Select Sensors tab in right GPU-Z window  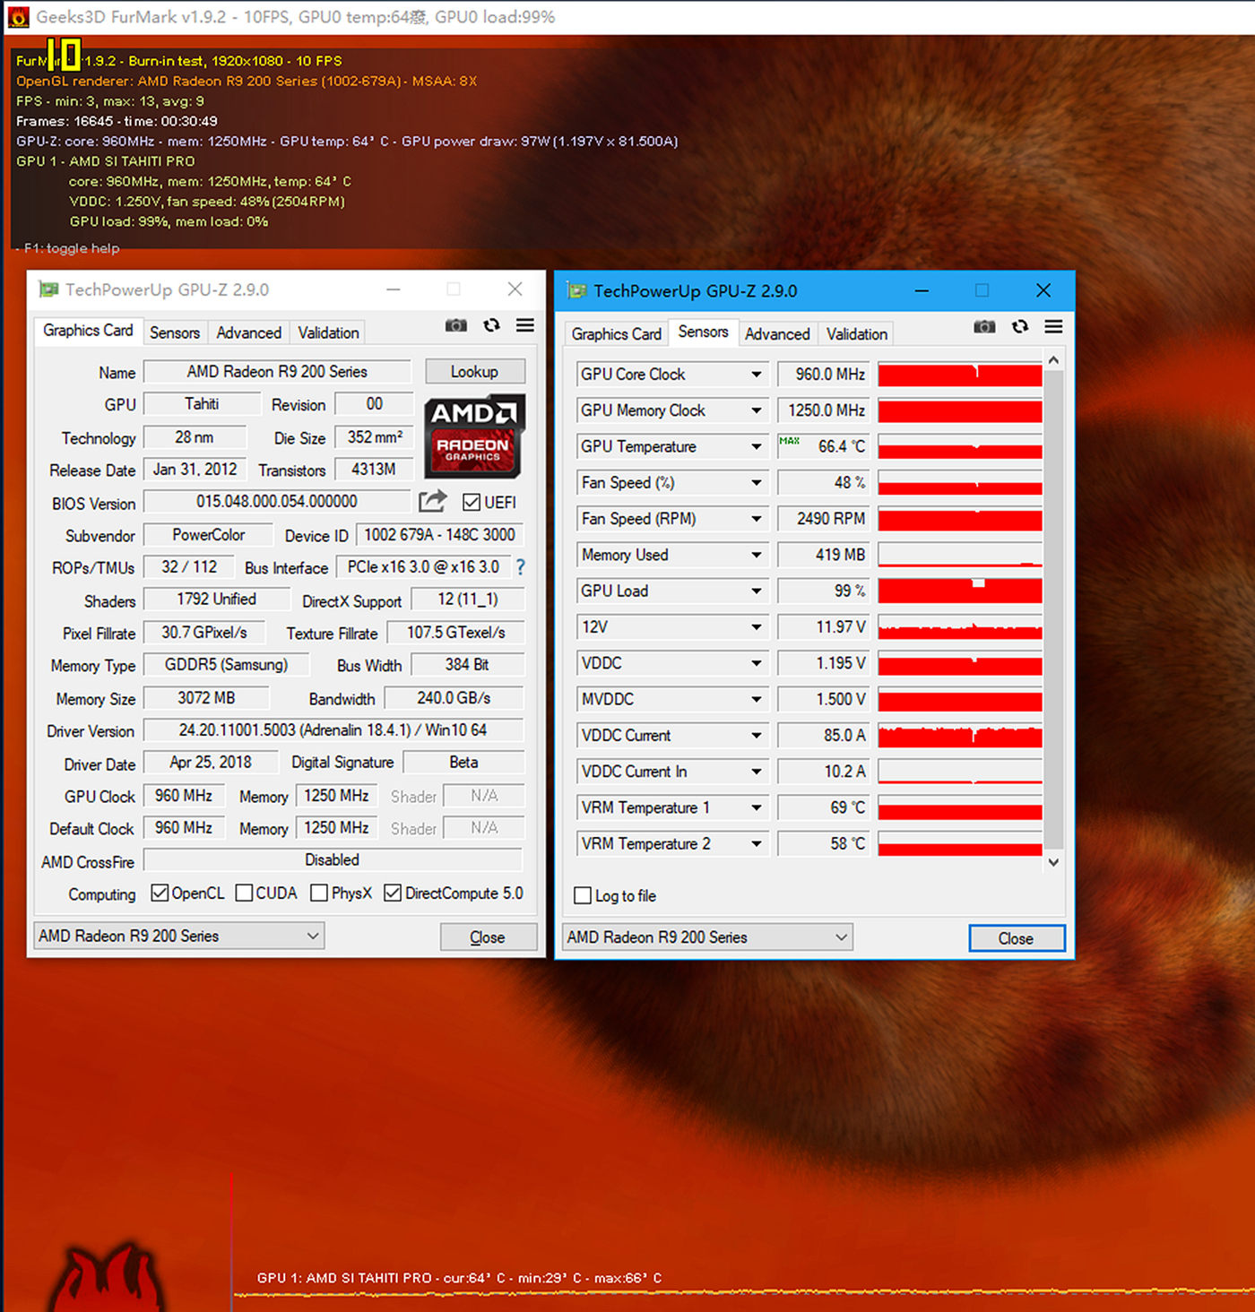[x=704, y=332]
